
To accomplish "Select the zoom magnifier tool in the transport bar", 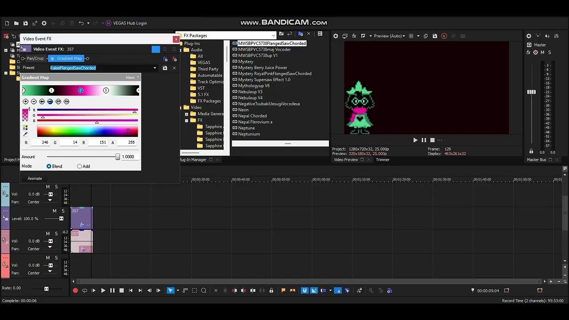I will tap(204, 291).
